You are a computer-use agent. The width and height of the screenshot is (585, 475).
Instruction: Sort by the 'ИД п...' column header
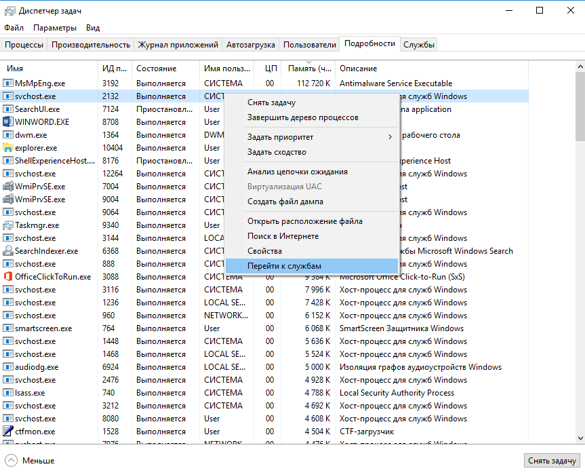tap(115, 69)
